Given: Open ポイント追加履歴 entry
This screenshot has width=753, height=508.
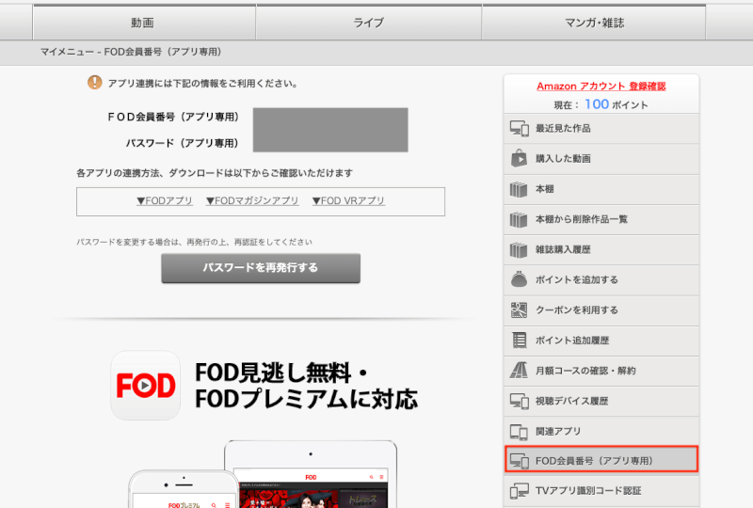Looking at the screenshot, I should [x=601, y=341].
